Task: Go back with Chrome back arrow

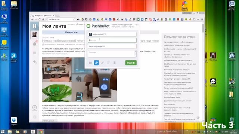Action: coord(32,19)
